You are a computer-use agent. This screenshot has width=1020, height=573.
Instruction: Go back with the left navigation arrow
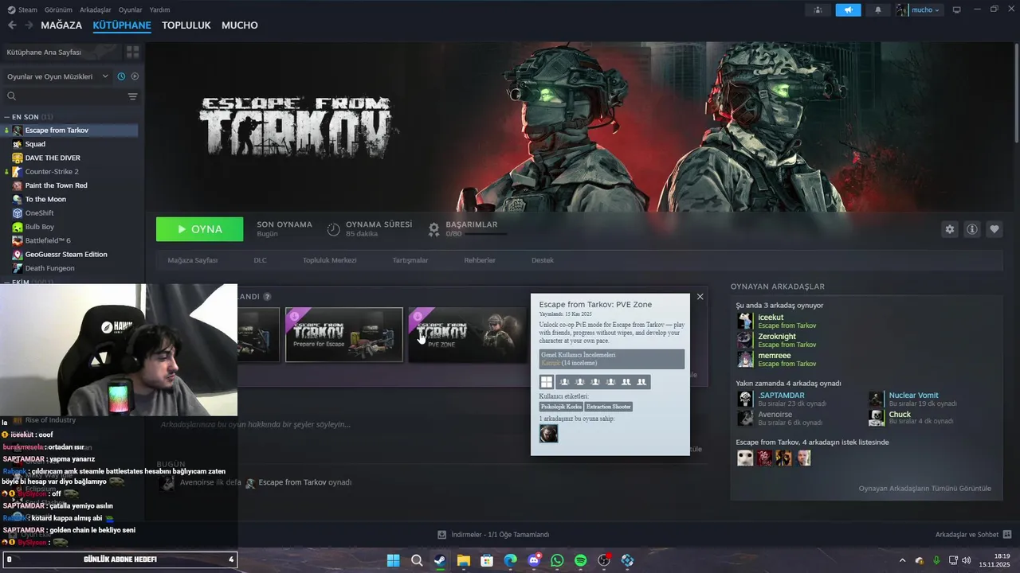click(12, 25)
